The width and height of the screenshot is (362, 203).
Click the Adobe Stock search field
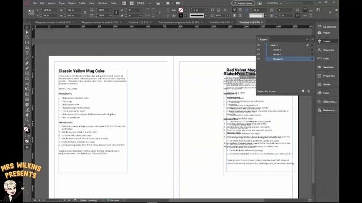[300, 3]
